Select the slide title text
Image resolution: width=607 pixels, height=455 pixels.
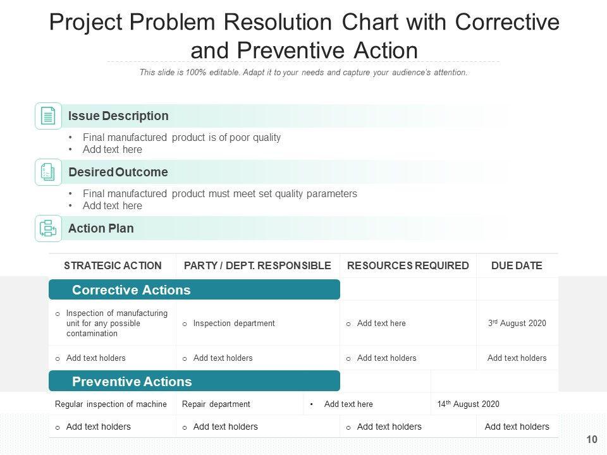[303, 36]
